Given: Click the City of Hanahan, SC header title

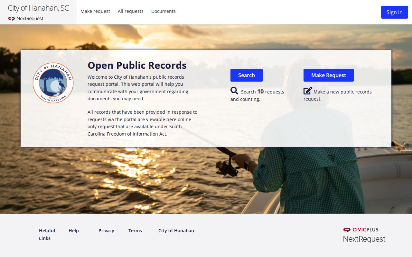Looking at the screenshot, I should [38, 8].
